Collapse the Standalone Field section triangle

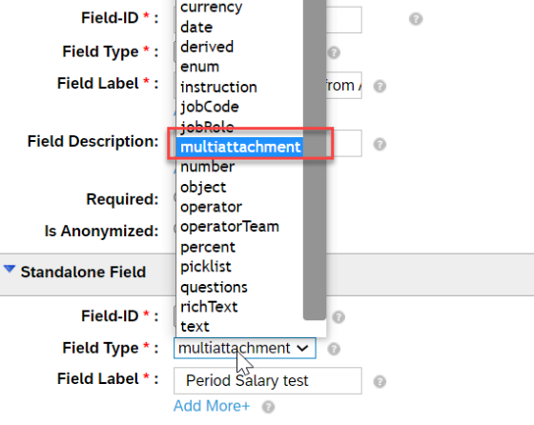point(10,269)
